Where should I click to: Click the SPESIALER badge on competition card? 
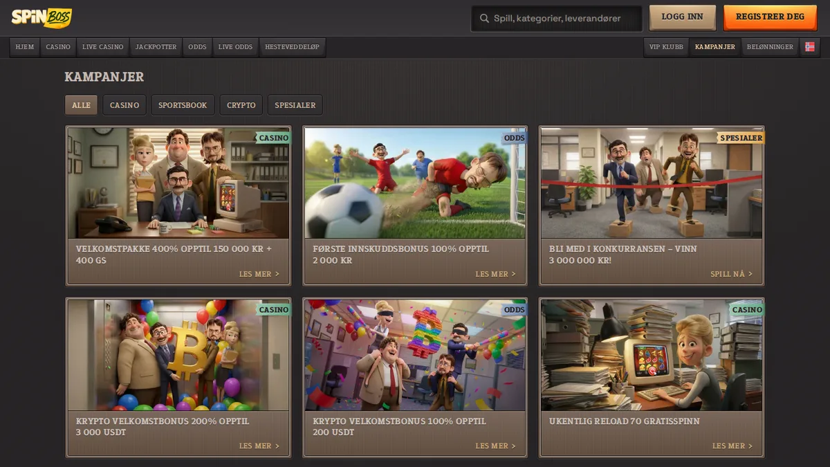pos(741,138)
